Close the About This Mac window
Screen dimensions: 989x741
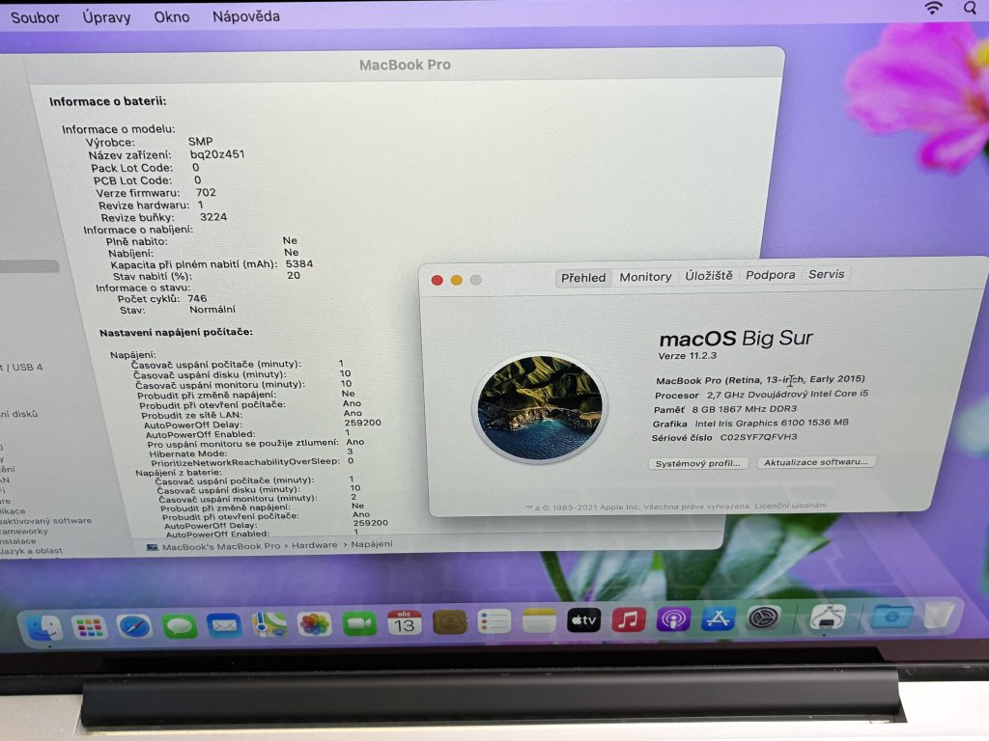tap(437, 280)
